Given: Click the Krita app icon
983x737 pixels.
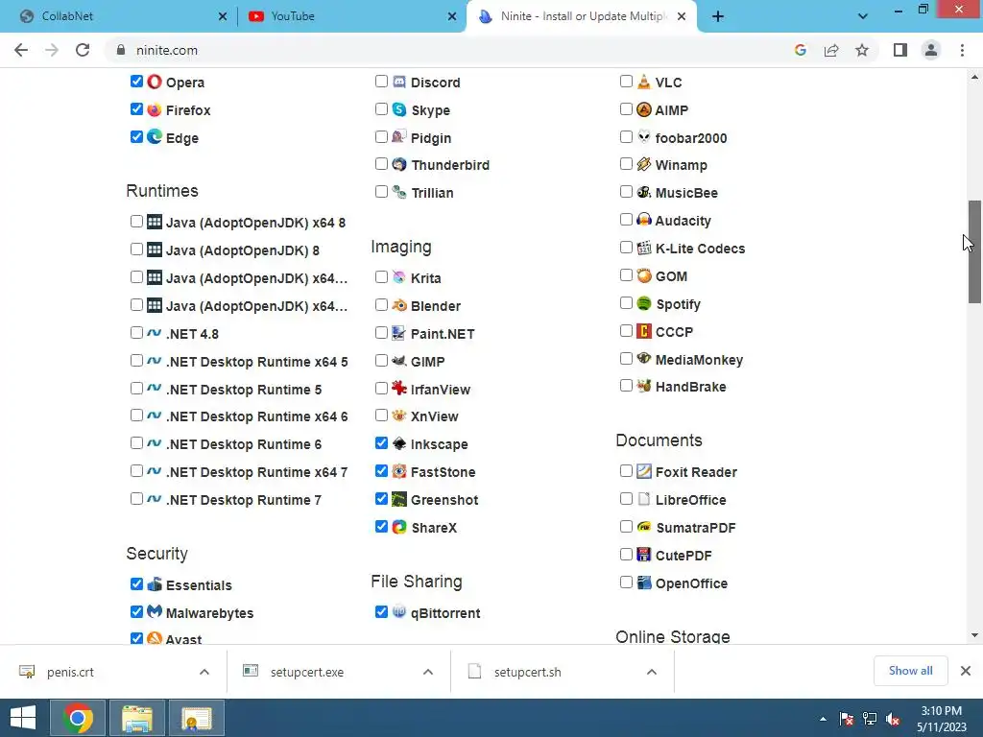Looking at the screenshot, I should pyautogui.click(x=399, y=277).
